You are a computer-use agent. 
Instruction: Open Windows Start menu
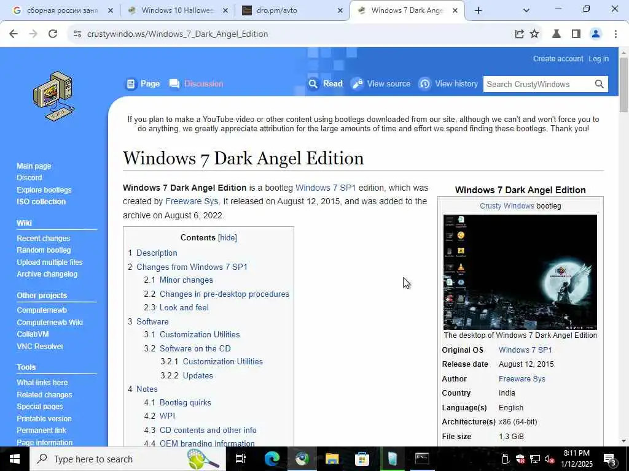[15, 459]
